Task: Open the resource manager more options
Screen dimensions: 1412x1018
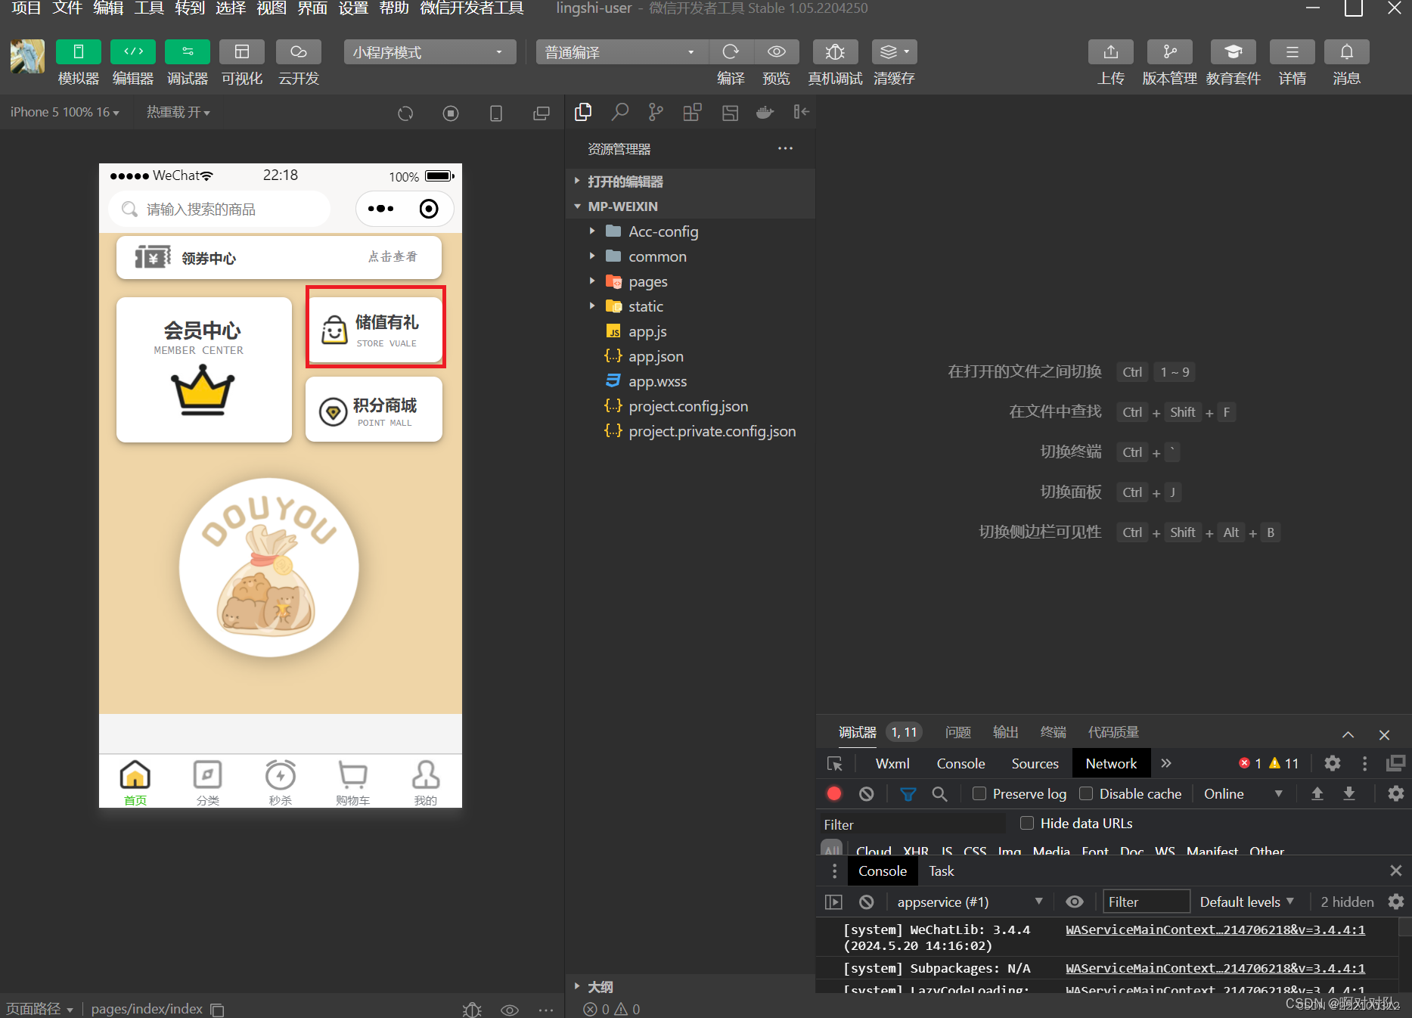Action: coord(786,148)
